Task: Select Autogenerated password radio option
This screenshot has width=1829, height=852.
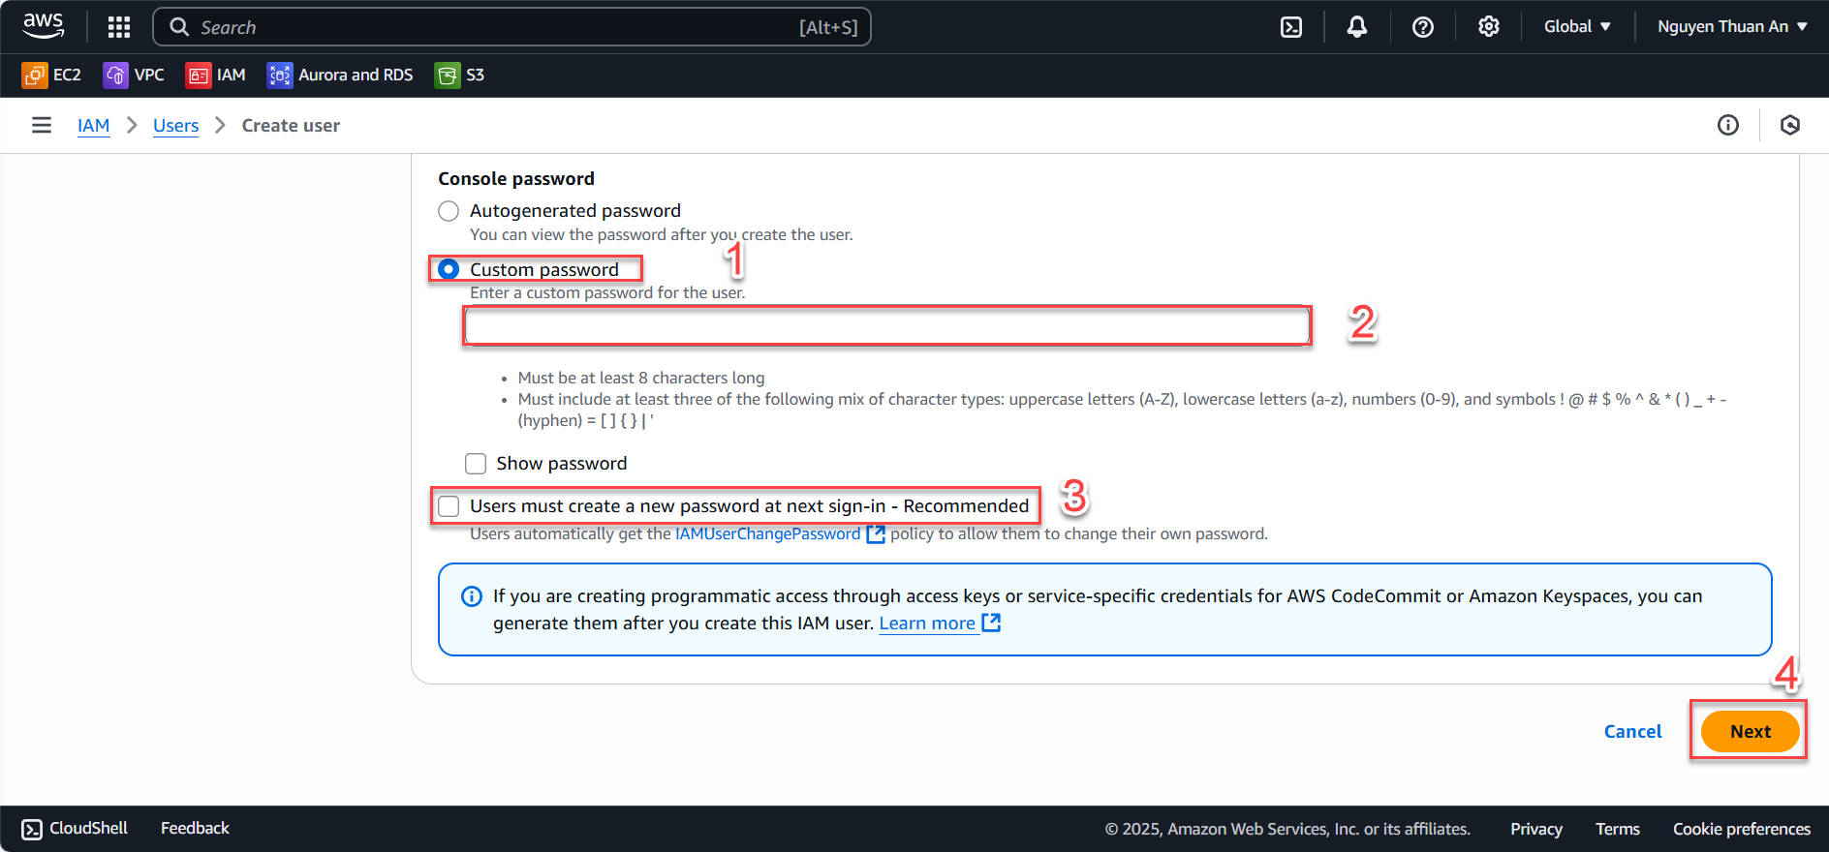Action: (449, 211)
